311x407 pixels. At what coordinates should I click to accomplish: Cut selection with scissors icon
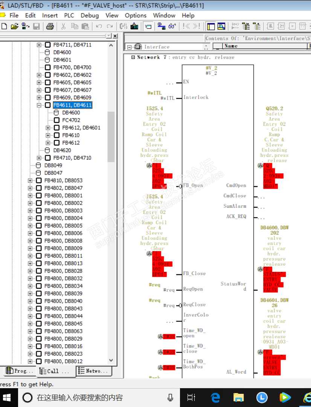64,26
